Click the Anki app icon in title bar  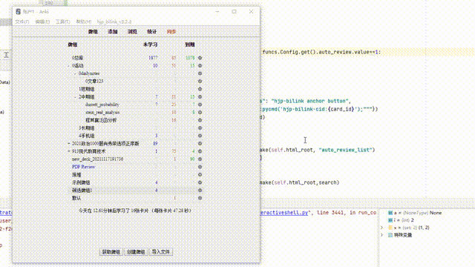[x=18, y=12]
